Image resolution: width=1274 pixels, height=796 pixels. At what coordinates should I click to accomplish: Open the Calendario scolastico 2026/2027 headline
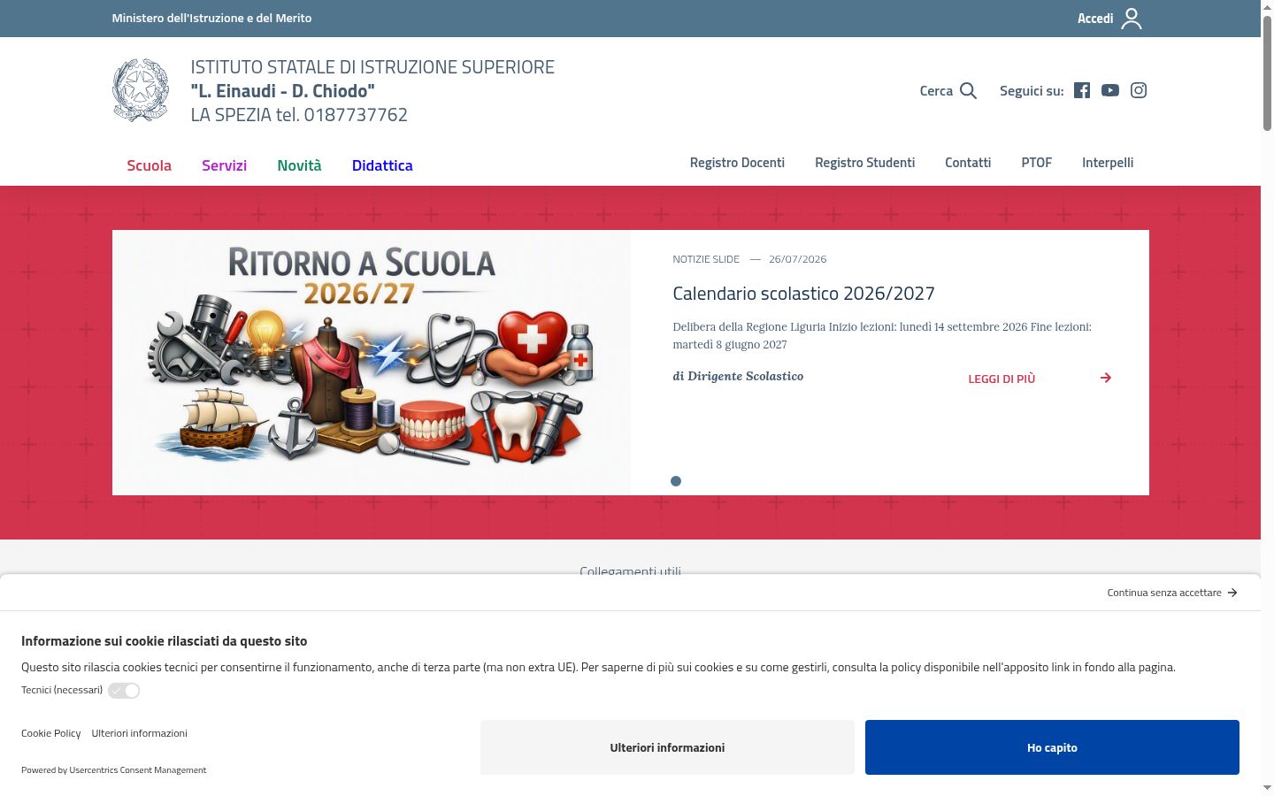pos(803,294)
